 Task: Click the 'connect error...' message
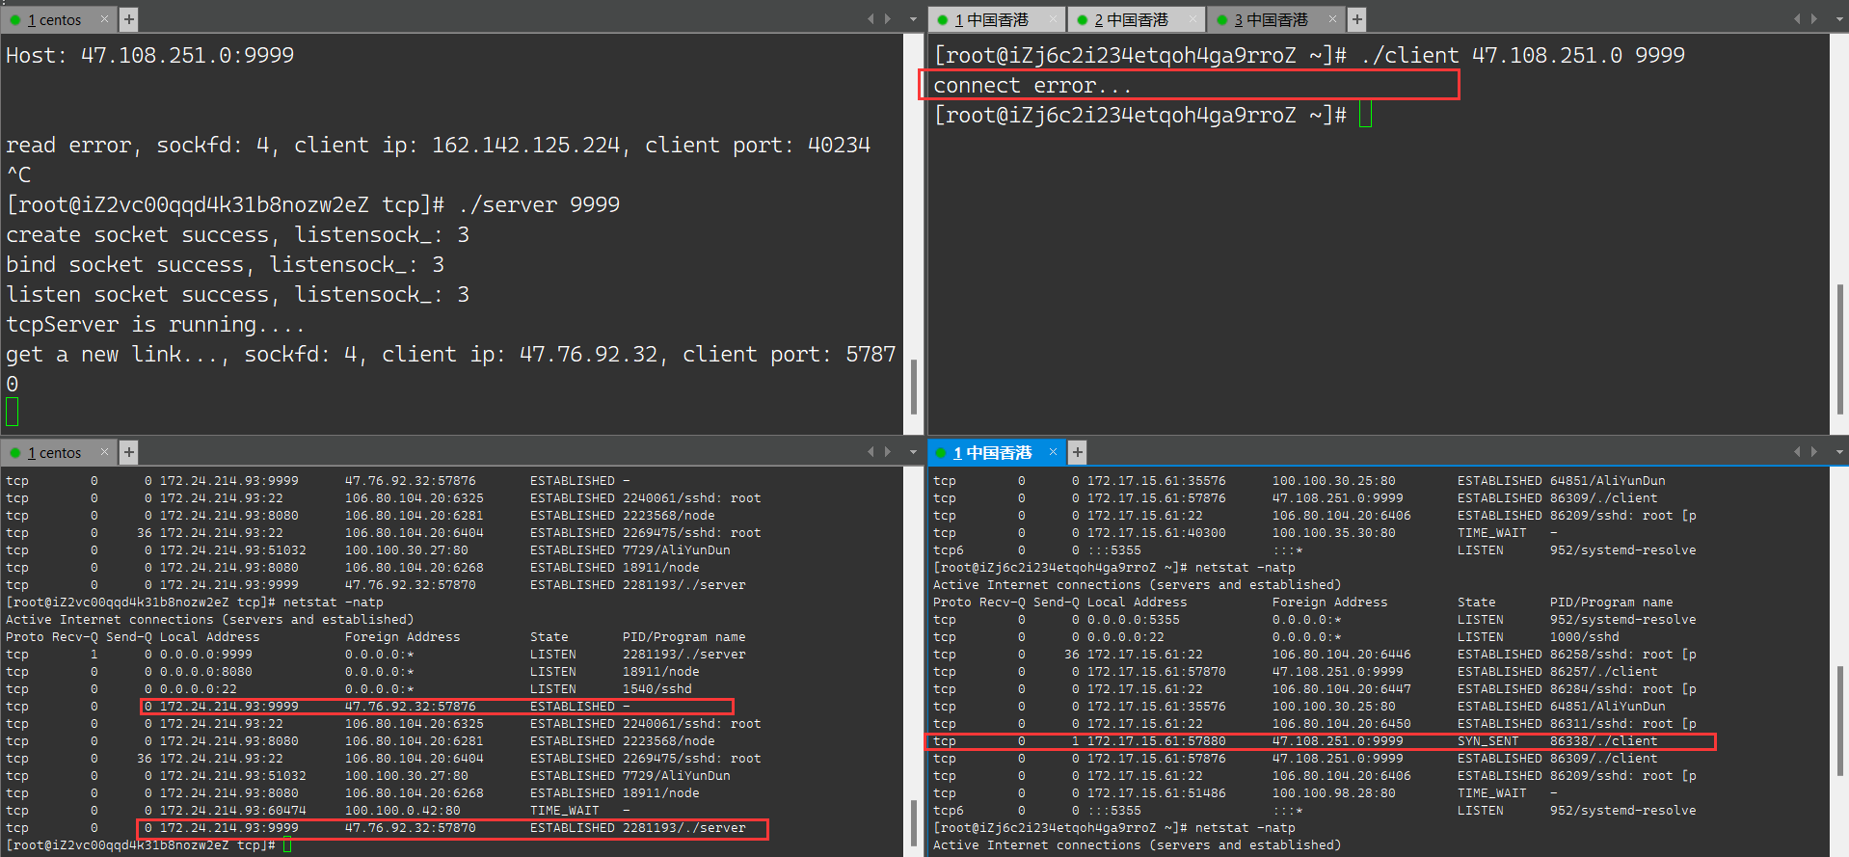(x=1032, y=85)
